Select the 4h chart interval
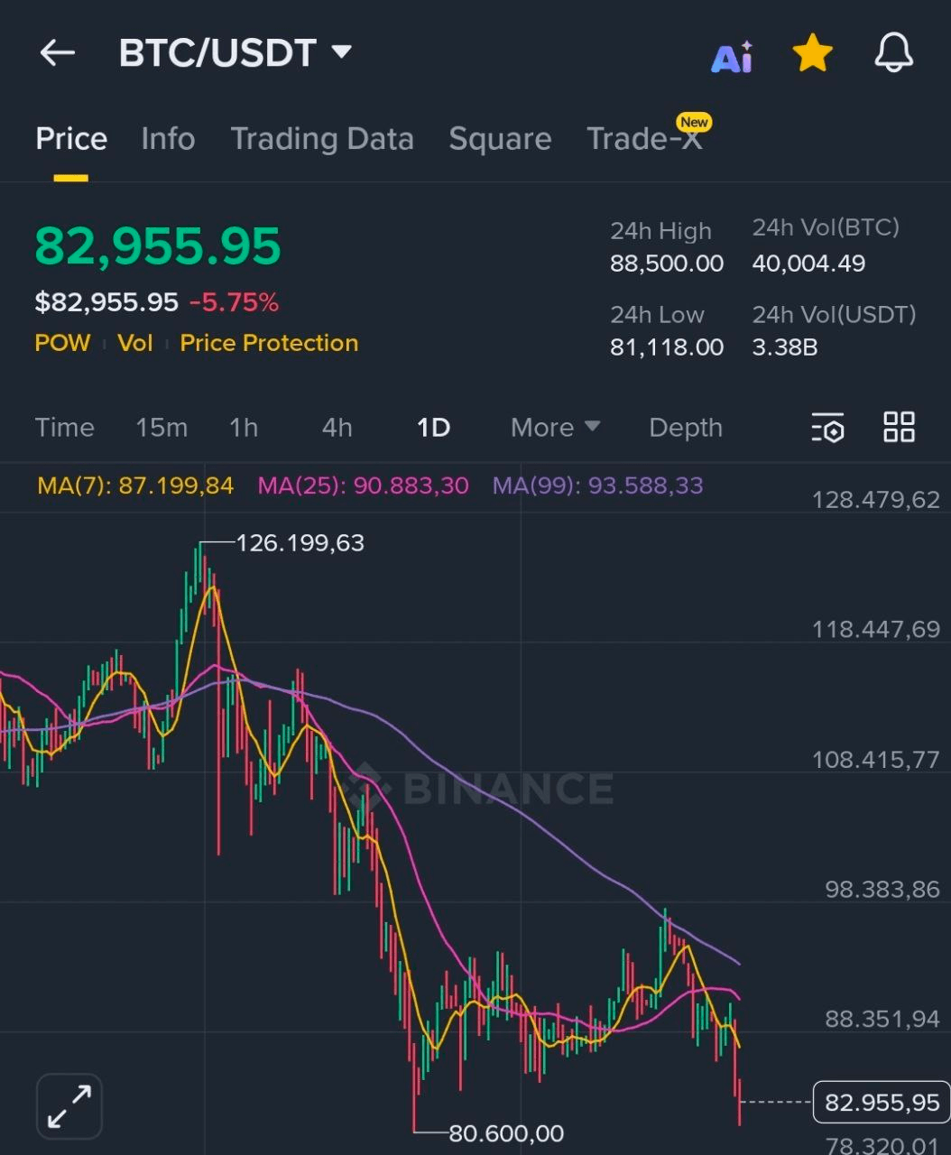 point(337,428)
